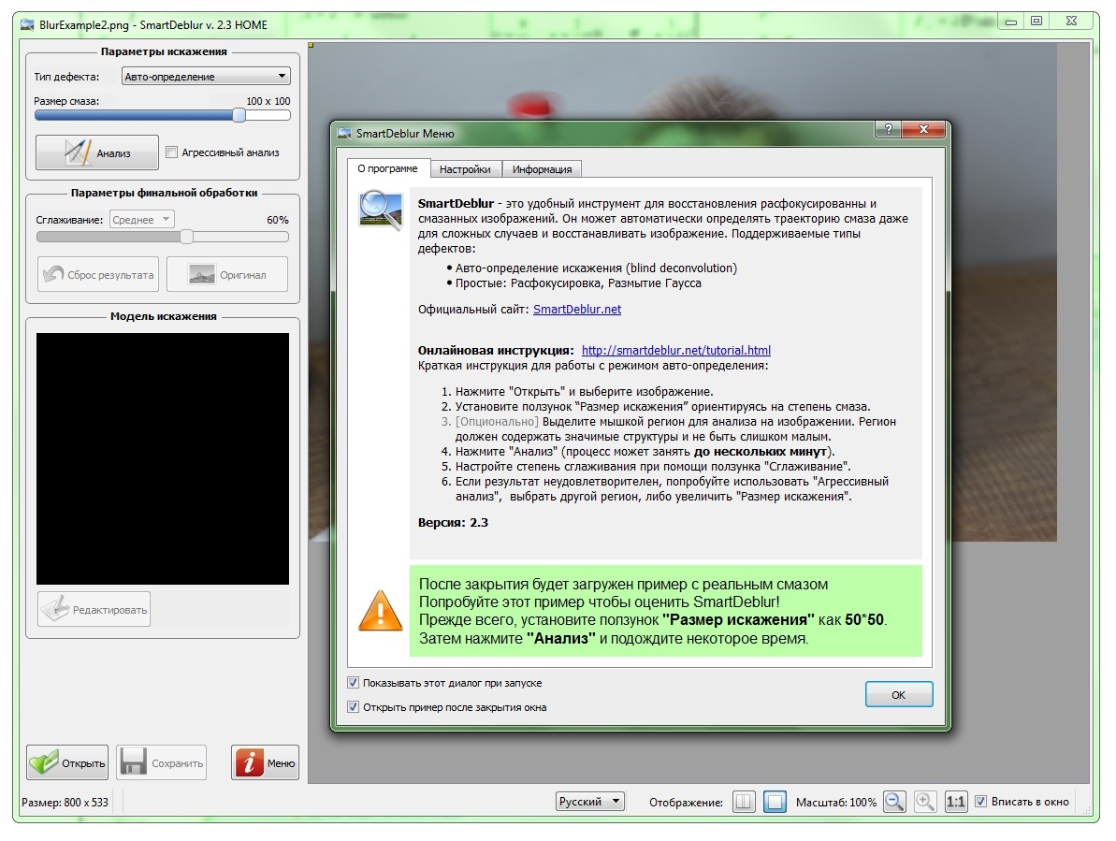The image size is (1116, 841).
Task: Switch to the Информация tab
Action: click(x=543, y=169)
